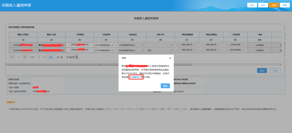Click the page number jump input field

pos(39,57)
